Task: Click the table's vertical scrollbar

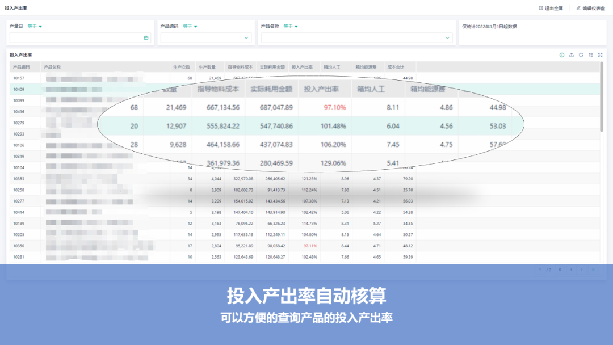Action: [602, 96]
